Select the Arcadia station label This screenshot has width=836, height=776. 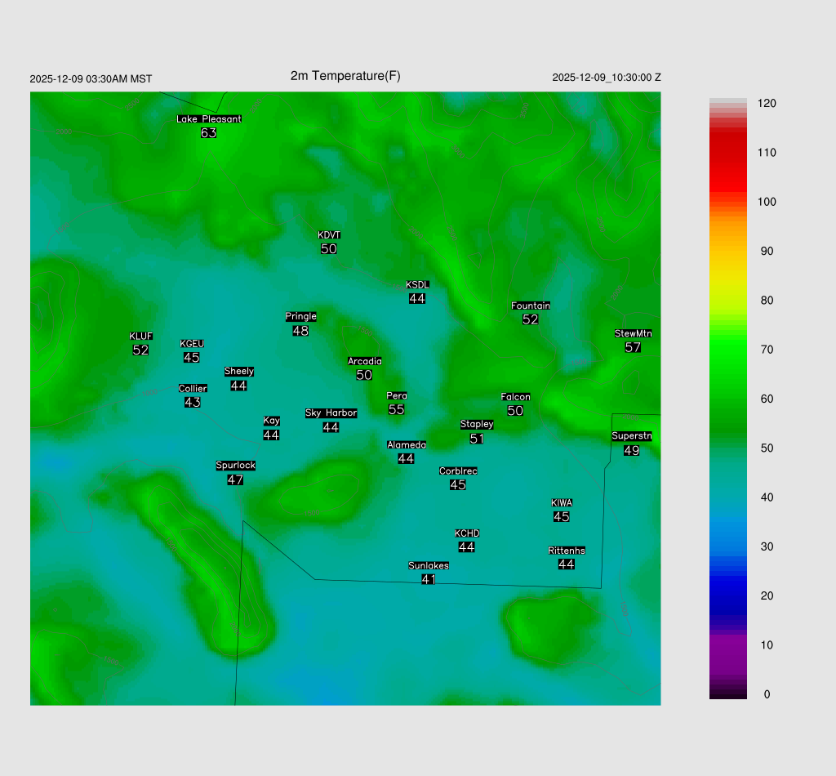[x=364, y=361]
